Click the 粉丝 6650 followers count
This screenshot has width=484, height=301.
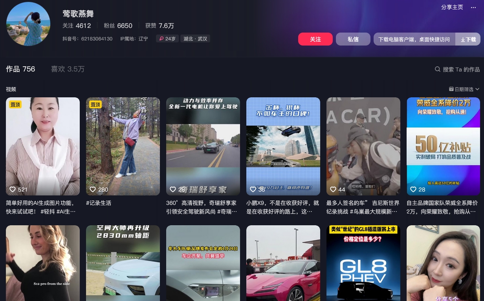coord(118,26)
